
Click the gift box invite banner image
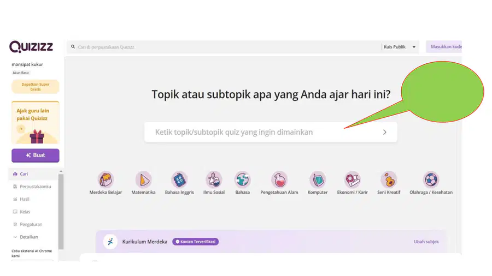[37, 136]
